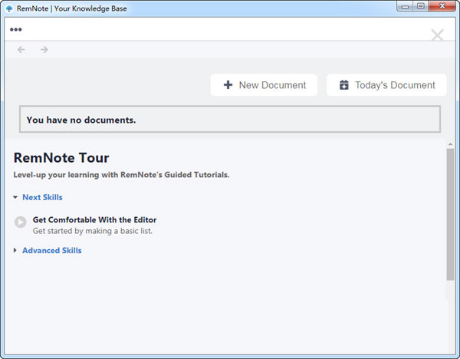The image size is (460, 359).
Task: Click 'Get started by making a basic list'
Action: point(92,230)
